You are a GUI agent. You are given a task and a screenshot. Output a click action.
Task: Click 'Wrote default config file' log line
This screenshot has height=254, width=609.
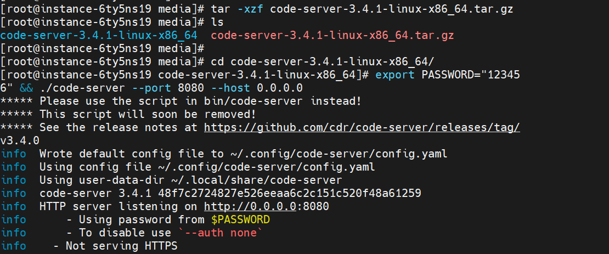click(x=224, y=154)
